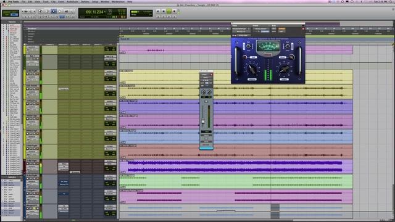Click the Stop transport button
The width and height of the screenshot is (395, 222).
164,11
